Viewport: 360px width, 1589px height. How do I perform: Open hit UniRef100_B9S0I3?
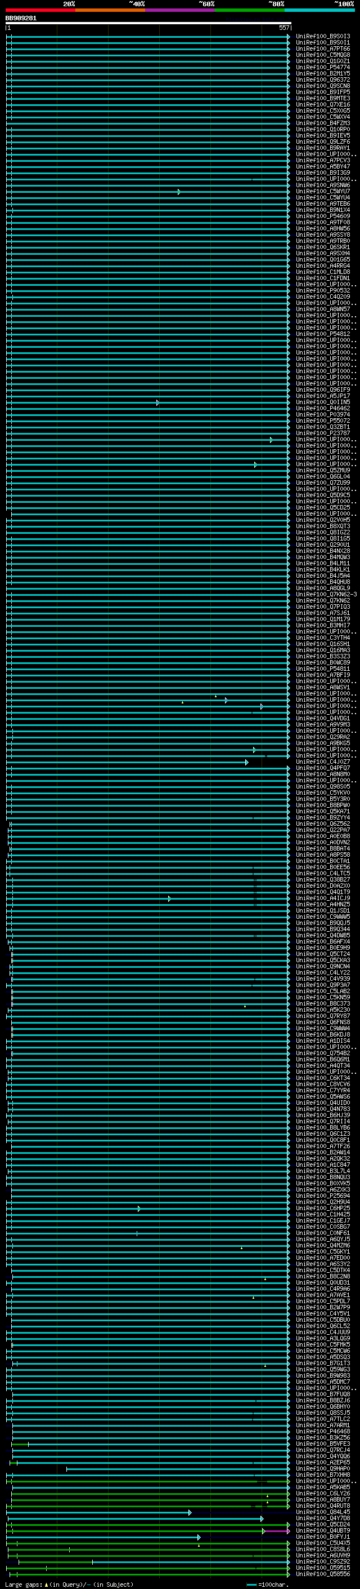[322, 37]
